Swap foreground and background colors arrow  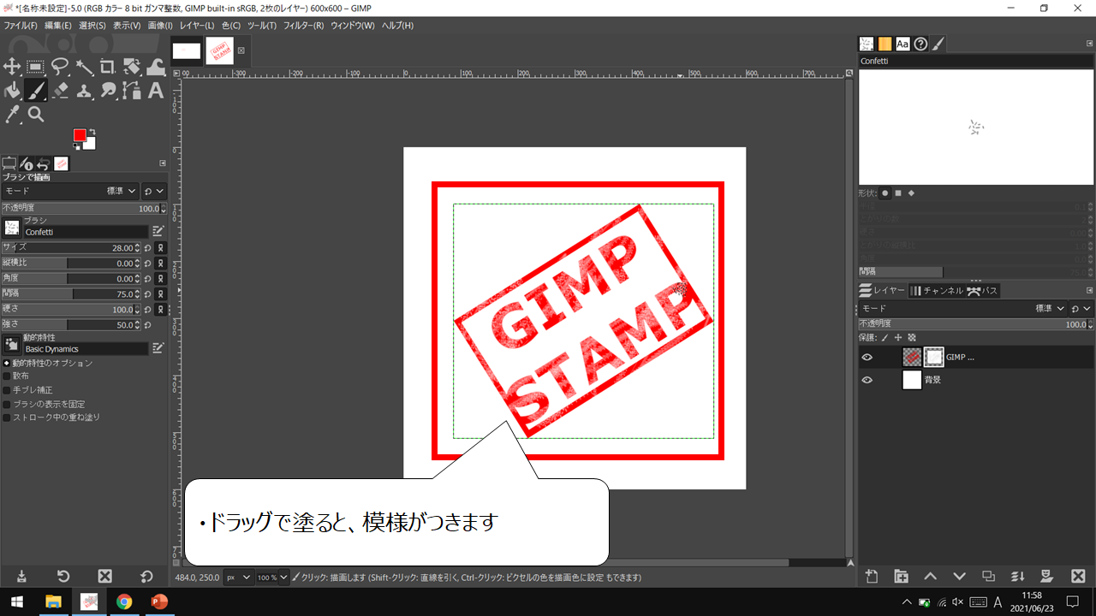tap(92, 131)
